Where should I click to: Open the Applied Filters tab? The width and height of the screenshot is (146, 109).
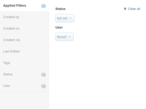pyautogui.click(x=24, y=6)
